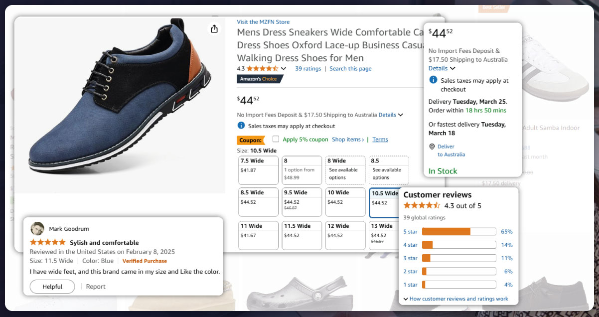Click the 14% percentage link
This screenshot has height=317, width=599.
click(507, 245)
